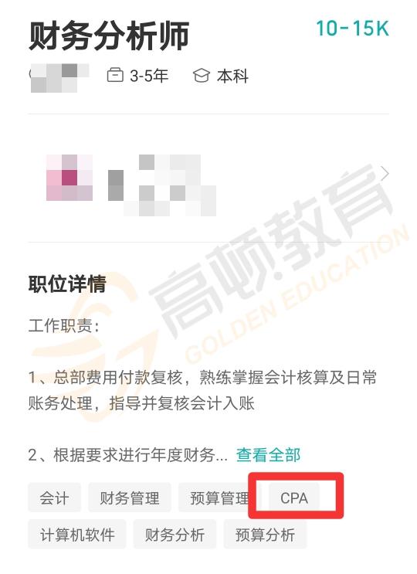Select the 预算分析 skill tag
This screenshot has width=417, height=574.
(265, 534)
